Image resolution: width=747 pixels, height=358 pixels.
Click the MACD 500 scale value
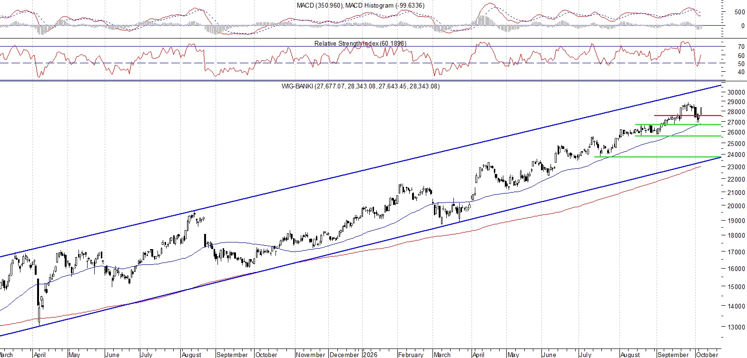tap(739, 12)
